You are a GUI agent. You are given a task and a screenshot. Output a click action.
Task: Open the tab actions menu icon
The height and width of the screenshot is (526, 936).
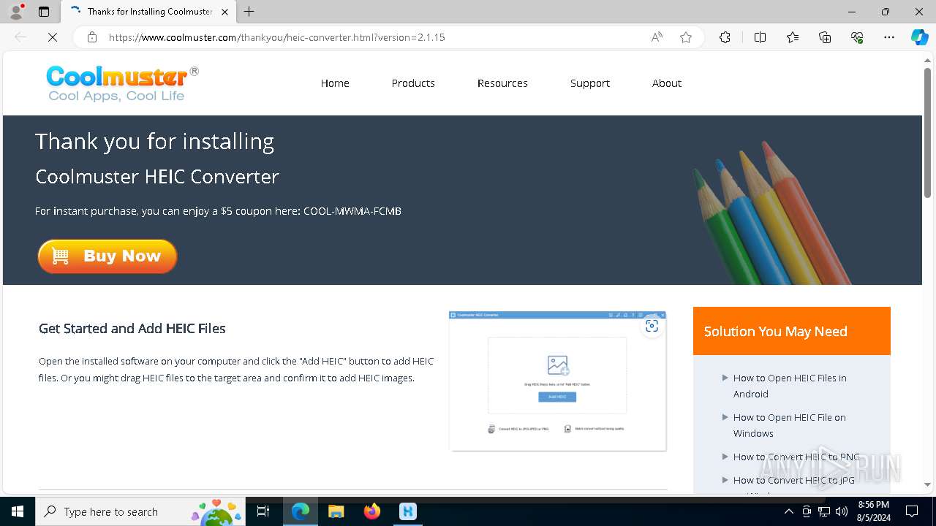tap(44, 12)
